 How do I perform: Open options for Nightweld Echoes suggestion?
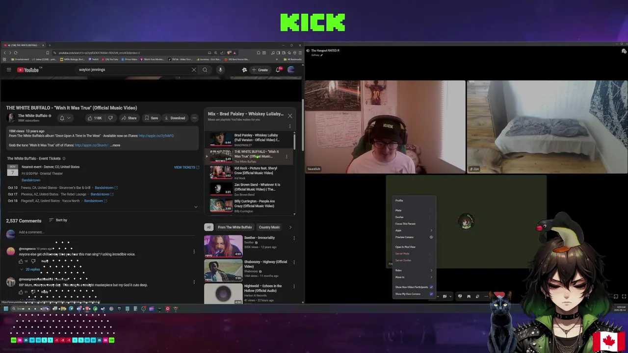(x=294, y=286)
